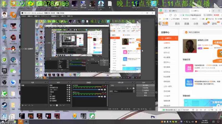Reload page in the Douyu browser window

click(x=170, y=15)
